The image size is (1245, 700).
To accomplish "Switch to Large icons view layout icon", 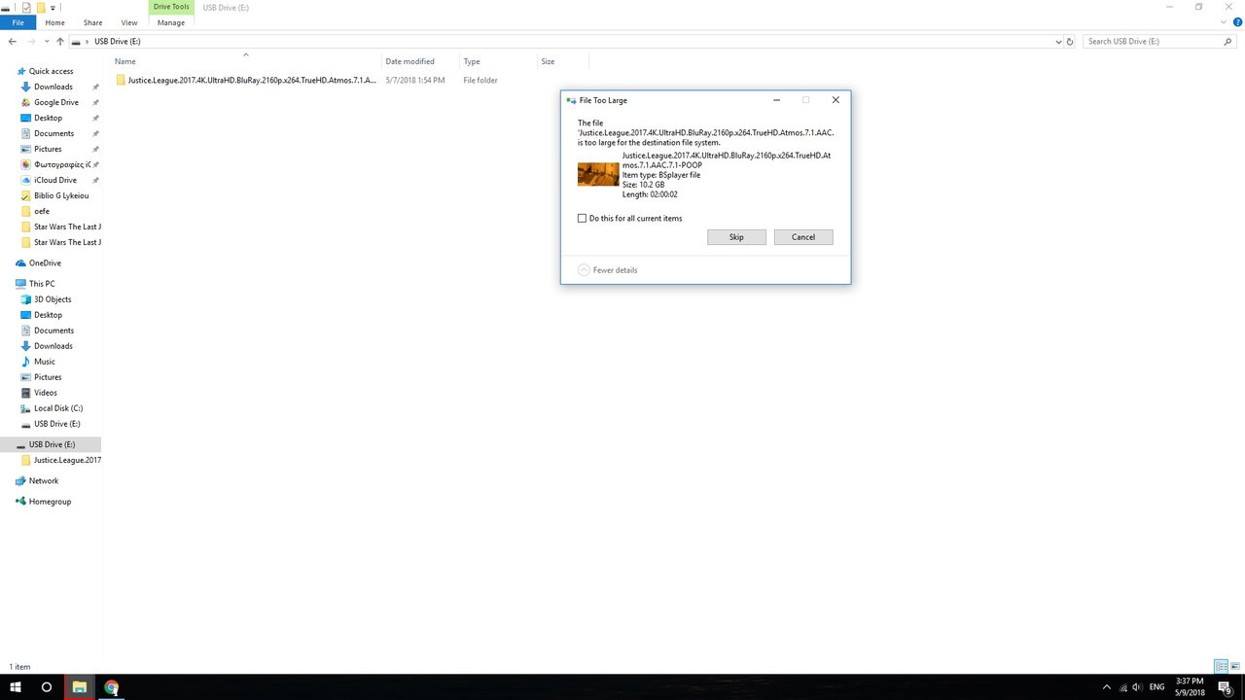I will pos(1235,666).
